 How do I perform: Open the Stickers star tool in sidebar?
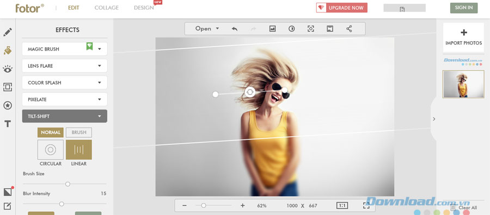point(8,106)
